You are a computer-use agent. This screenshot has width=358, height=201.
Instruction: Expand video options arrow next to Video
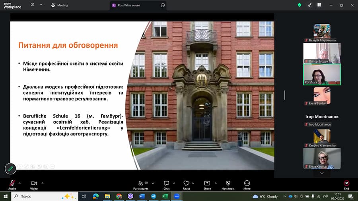coord(43,183)
